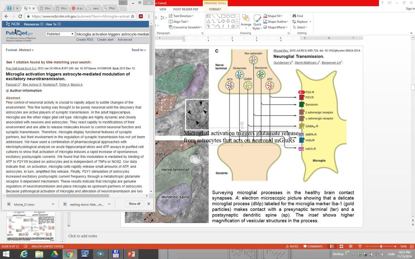Open author link Pascual O

(x=13, y=85)
